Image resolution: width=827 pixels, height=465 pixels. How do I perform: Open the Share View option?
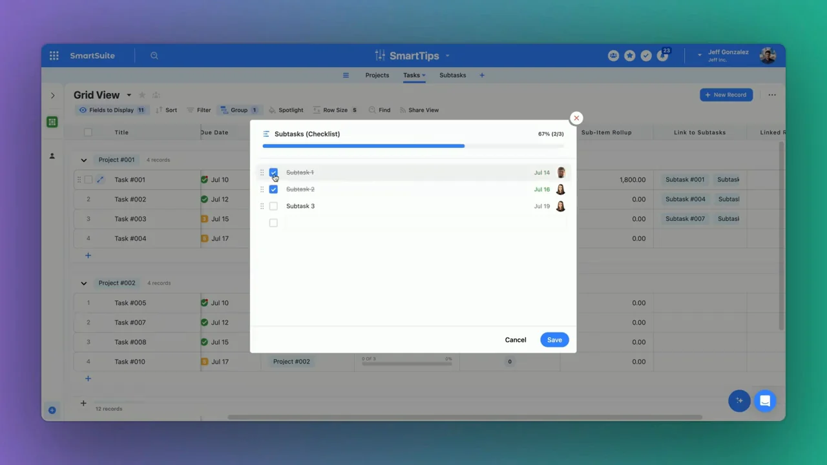[x=419, y=110]
